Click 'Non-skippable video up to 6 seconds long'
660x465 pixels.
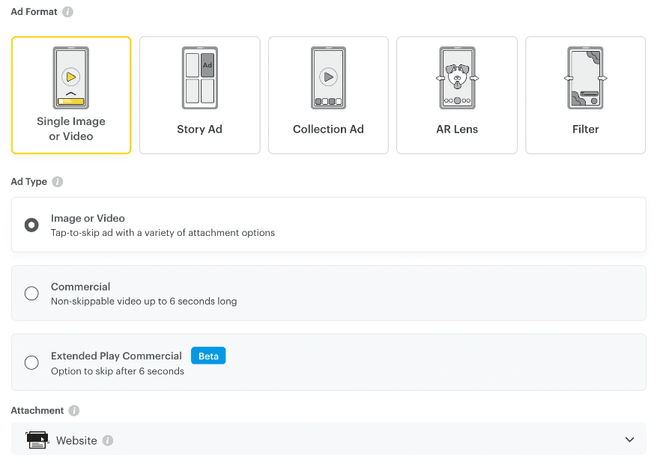tap(144, 302)
